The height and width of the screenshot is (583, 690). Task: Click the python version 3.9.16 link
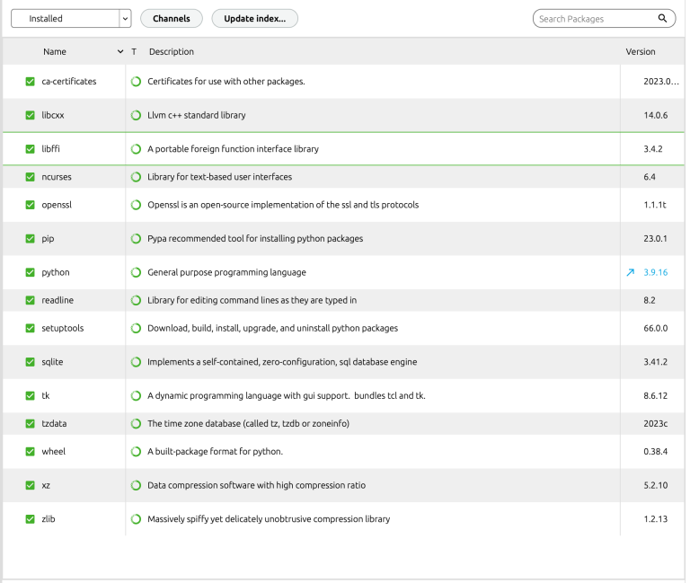(657, 272)
